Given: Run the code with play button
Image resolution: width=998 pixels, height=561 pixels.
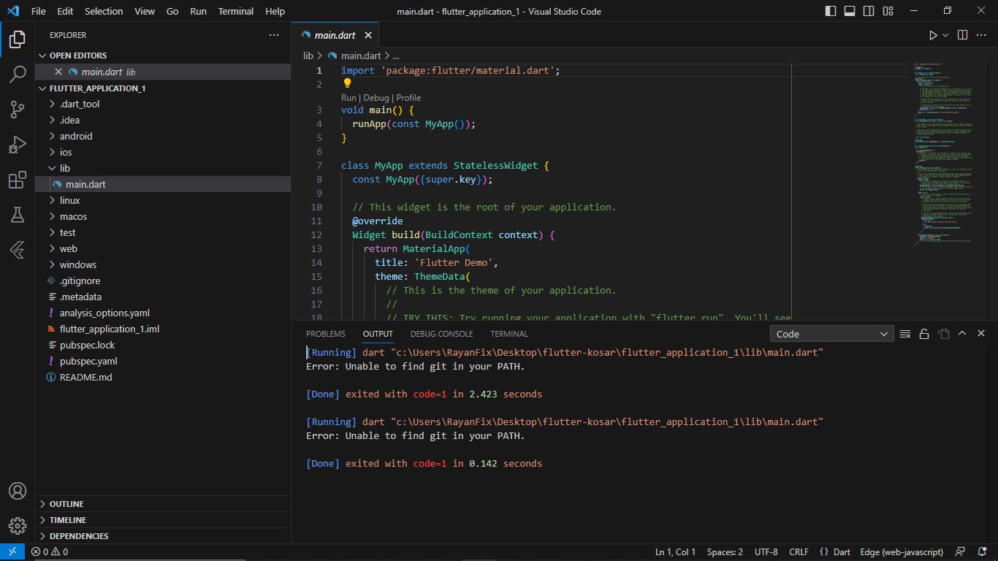Looking at the screenshot, I should [933, 35].
